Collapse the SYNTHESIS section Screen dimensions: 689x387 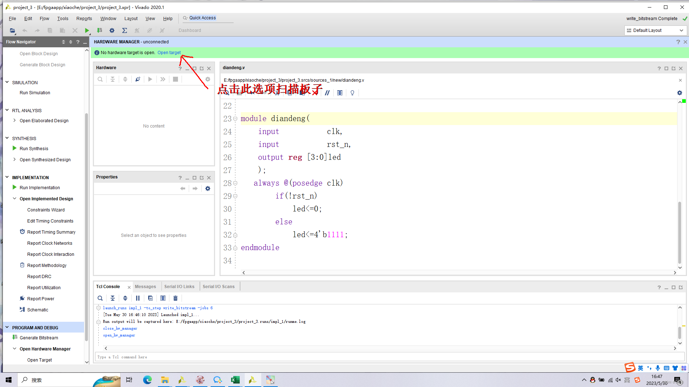click(x=7, y=138)
